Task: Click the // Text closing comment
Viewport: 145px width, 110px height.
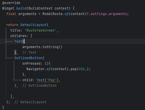Action: (29, 53)
